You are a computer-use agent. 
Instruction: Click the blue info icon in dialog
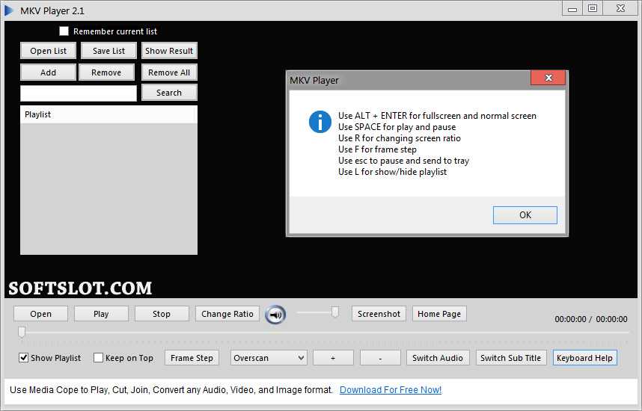pyautogui.click(x=320, y=122)
